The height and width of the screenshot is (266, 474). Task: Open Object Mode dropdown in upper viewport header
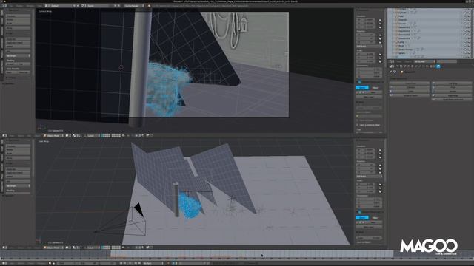[x=53, y=136]
